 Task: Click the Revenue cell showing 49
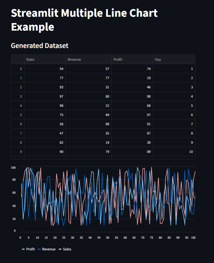89,115
